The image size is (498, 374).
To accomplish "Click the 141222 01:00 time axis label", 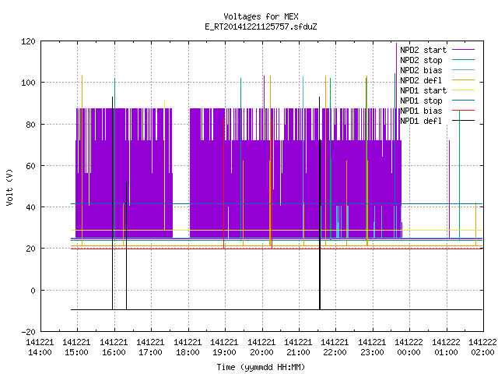I will coord(446,348).
